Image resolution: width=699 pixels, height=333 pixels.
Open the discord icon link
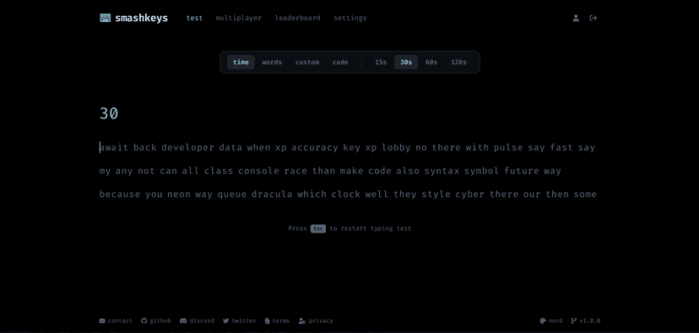[197, 320]
